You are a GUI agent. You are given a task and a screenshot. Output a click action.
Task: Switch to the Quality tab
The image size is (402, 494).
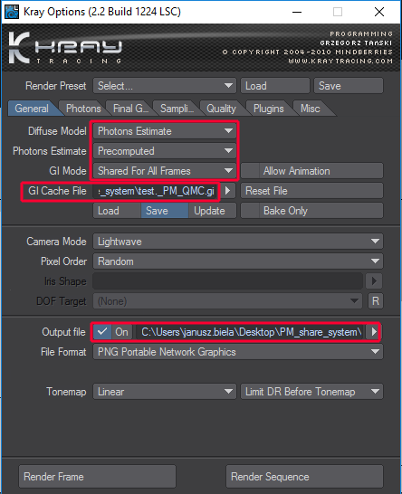pyautogui.click(x=221, y=109)
